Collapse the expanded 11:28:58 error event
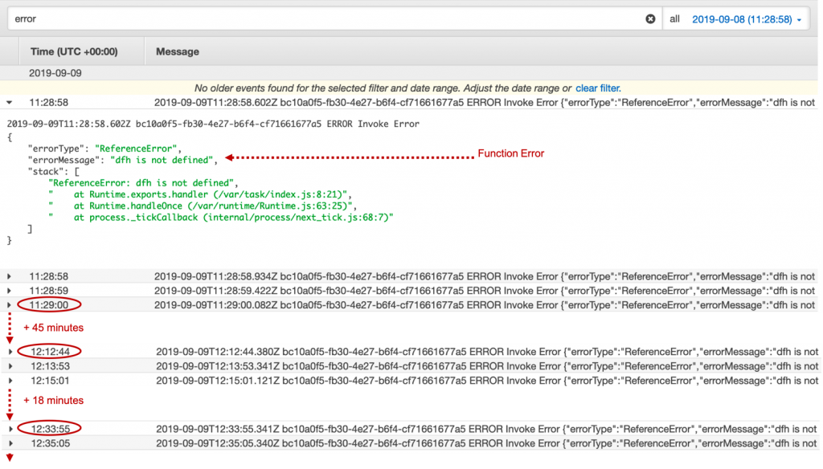 tap(9, 104)
